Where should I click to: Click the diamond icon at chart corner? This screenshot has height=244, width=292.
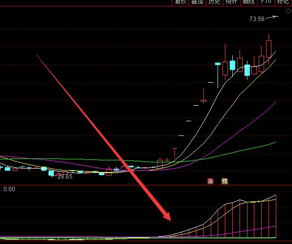tap(288, 11)
